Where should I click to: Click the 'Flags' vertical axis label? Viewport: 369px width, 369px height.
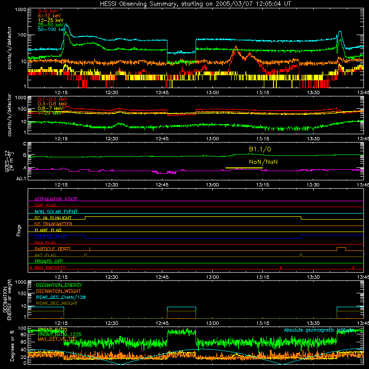pos(19,230)
